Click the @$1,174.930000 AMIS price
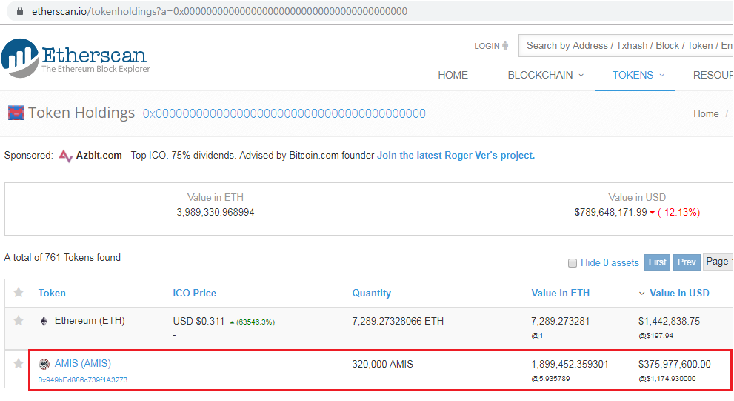 (667, 379)
